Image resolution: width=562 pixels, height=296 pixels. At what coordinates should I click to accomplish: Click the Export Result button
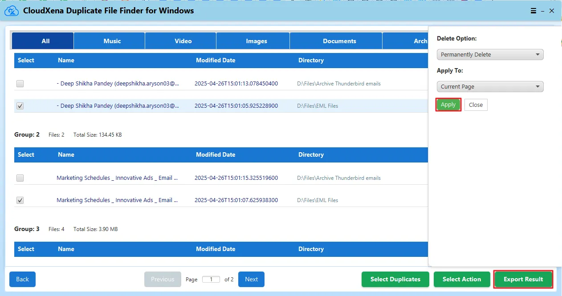click(x=523, y=280)
